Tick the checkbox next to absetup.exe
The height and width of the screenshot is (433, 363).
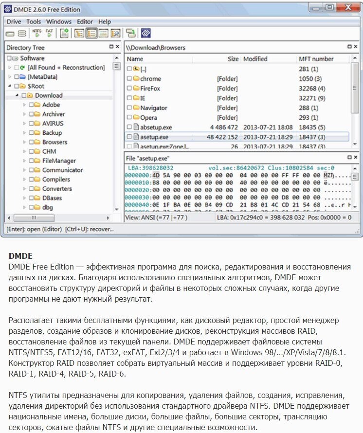coord(129,127)
